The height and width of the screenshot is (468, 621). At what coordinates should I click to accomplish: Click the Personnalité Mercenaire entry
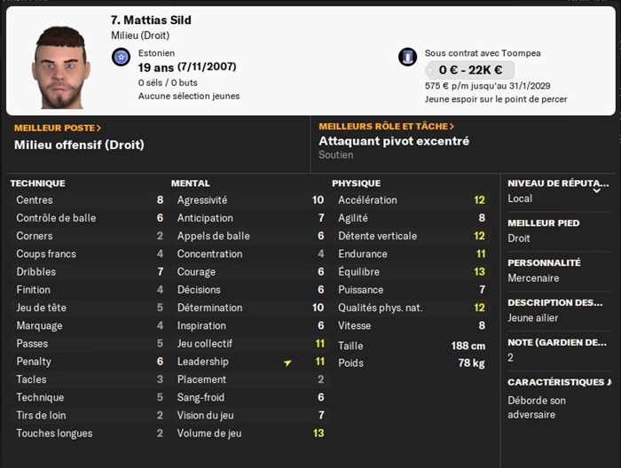(533, 277)
